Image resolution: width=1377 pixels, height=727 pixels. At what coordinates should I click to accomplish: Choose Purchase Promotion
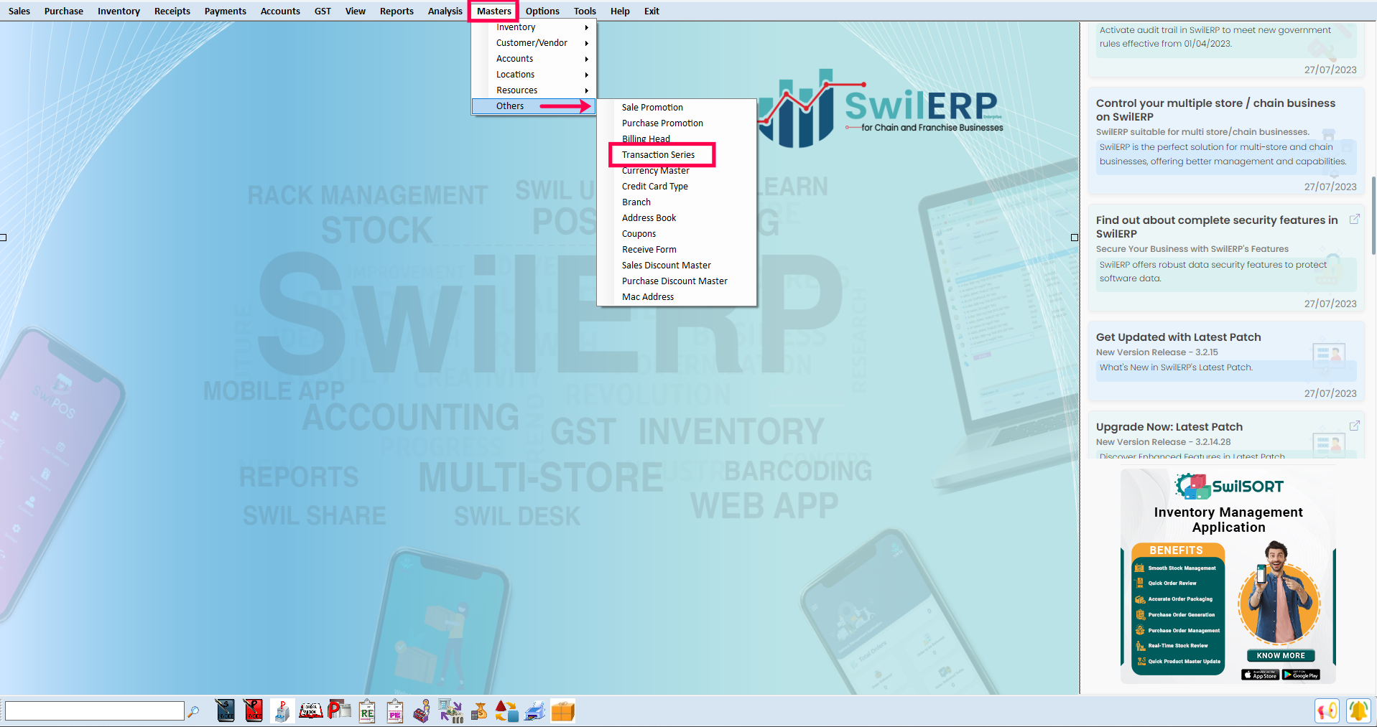677,123
